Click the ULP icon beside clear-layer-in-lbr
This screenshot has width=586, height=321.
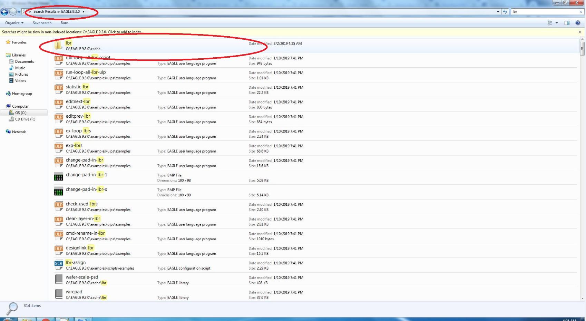coord(59,221)
